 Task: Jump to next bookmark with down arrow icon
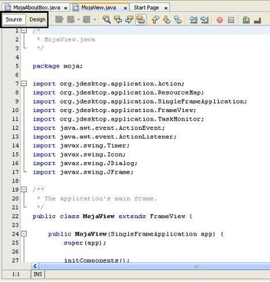[x=167, y=20]
